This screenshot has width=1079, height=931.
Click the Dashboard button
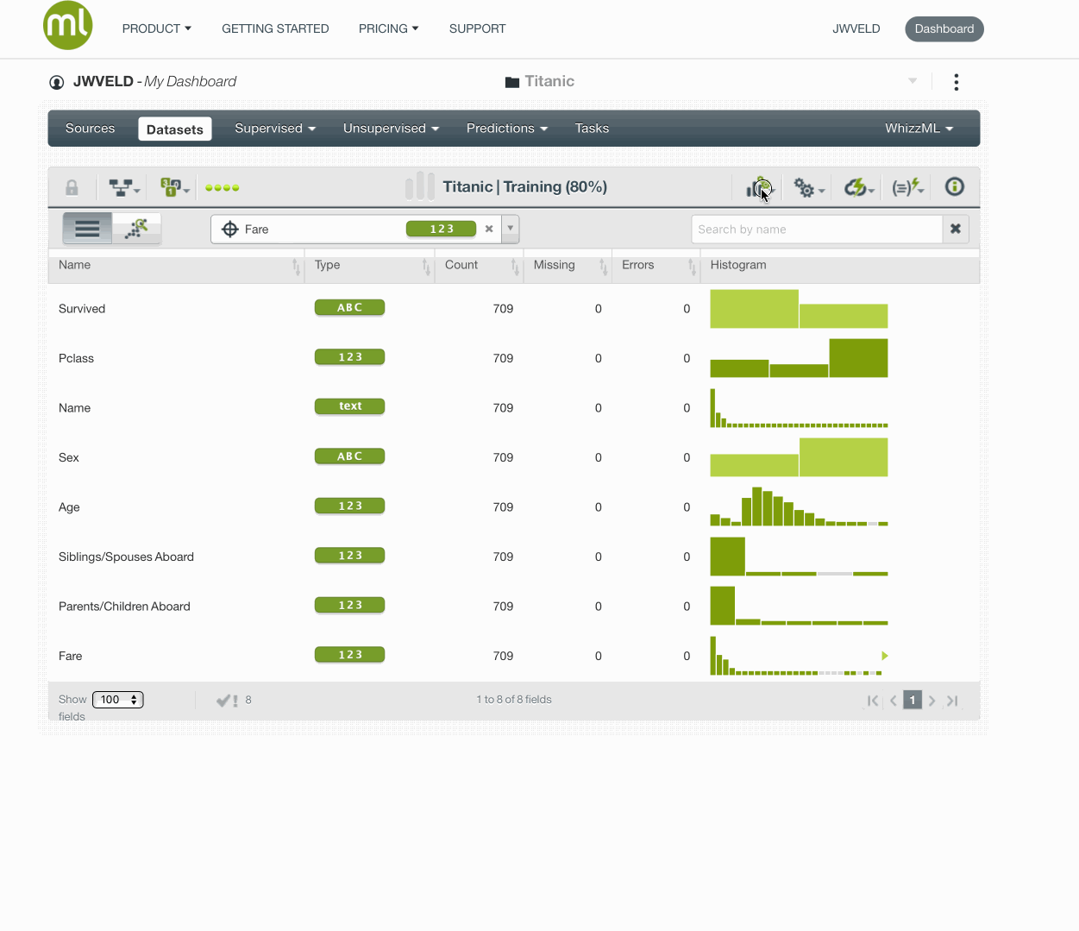click(x=944, y=28)
